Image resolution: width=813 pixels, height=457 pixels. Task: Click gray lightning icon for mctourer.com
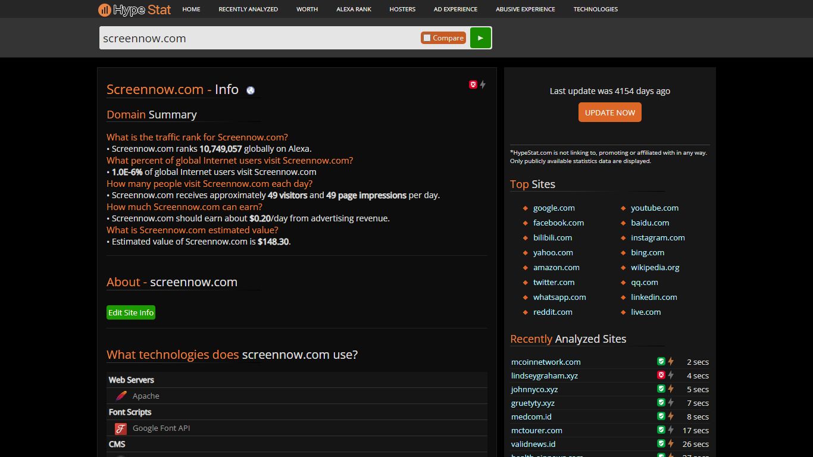[x=671, y=430]
